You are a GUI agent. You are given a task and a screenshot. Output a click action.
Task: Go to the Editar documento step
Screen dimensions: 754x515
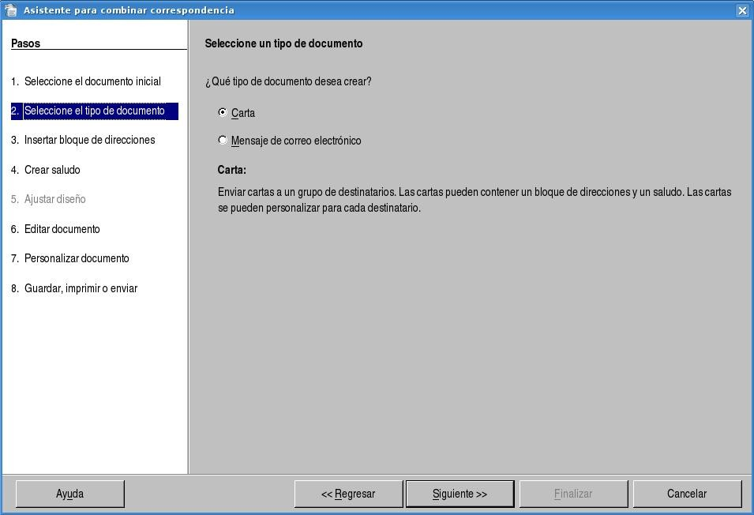pos(62,229)
